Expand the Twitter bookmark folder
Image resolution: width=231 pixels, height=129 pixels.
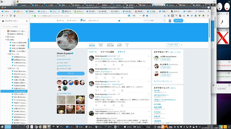point(6,37)
